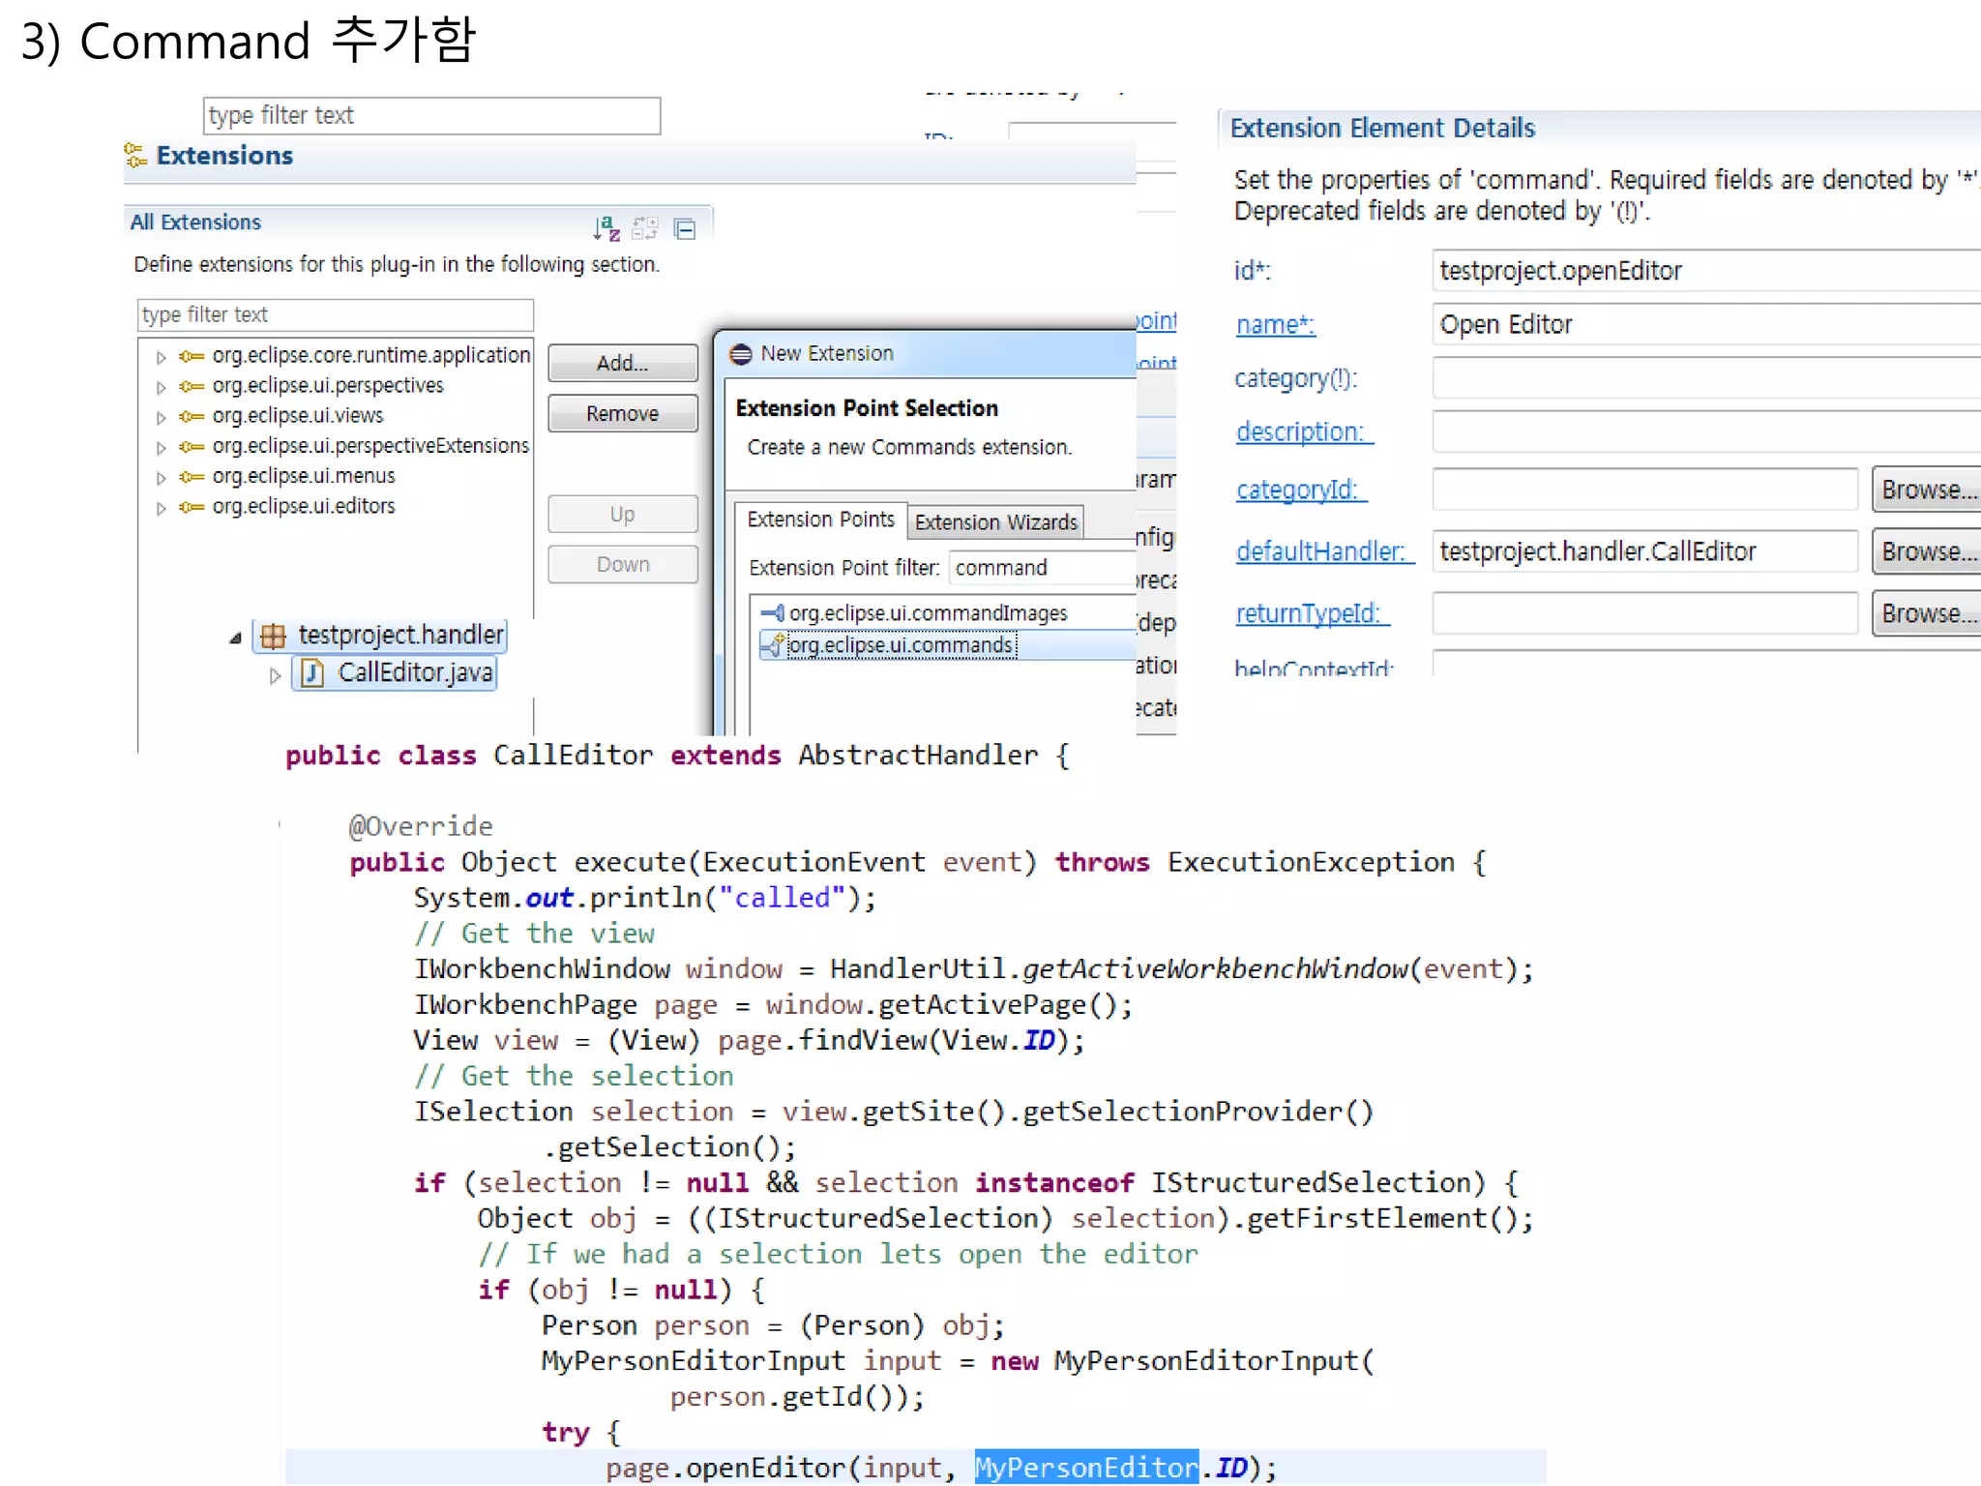The height and width of the screenshot is (1486, 1981).
Task: Click the extension icon beside org.eclipse.ui.perspectives
Action: [x=192, y=386]
